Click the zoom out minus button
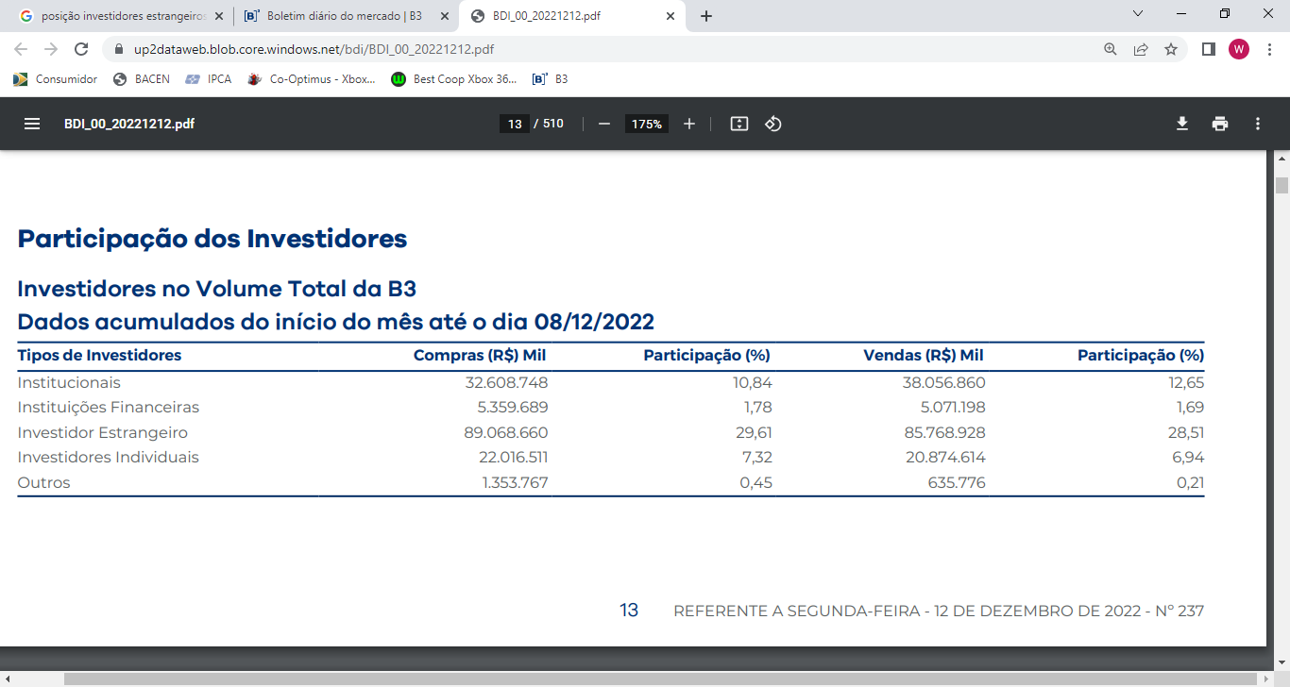This screenshot has height=687, width=1290. pos(604,124)
